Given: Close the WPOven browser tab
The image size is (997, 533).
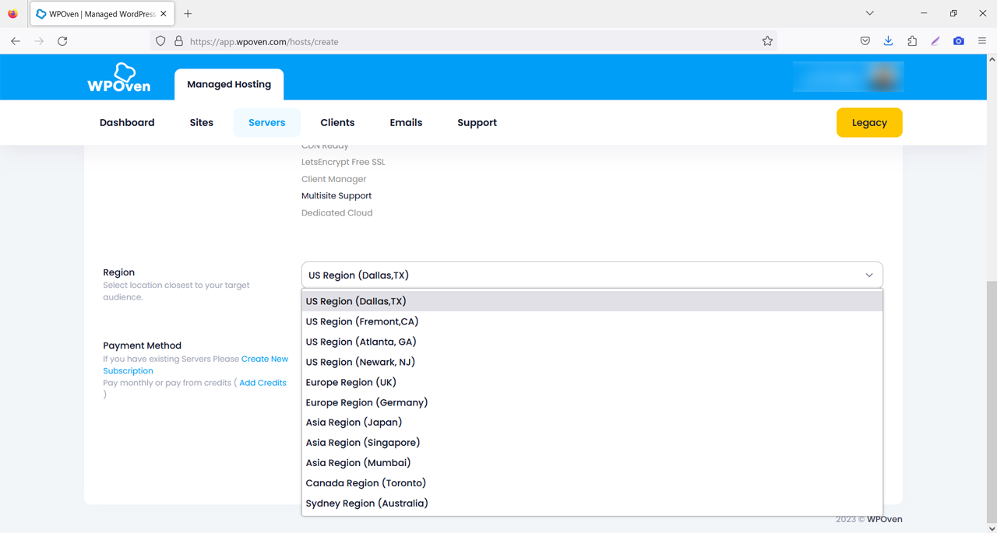Looking at the screenshot, I should (164, 13).
